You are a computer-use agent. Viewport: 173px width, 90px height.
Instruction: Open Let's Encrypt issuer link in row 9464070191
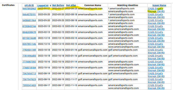coord(156,16)
